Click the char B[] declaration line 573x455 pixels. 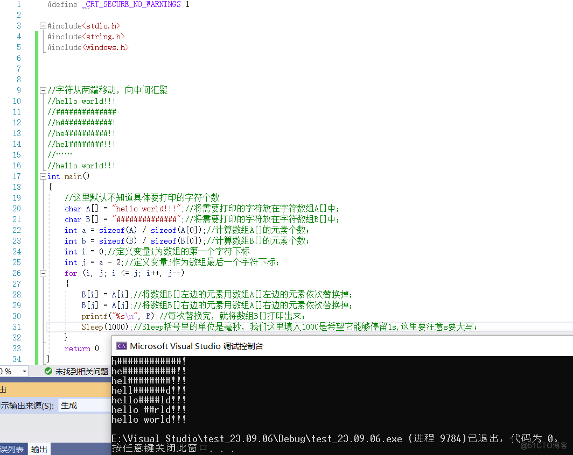tap(202, 219)
